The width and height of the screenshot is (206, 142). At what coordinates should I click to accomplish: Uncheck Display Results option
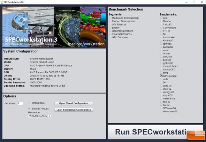[29, 108]
